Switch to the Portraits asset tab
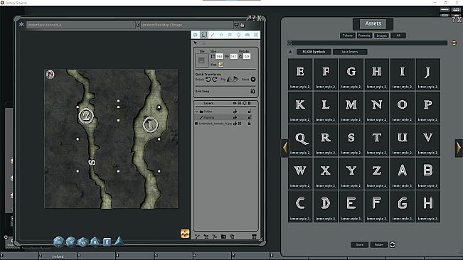The image size is (463, 260). [364, 36]
